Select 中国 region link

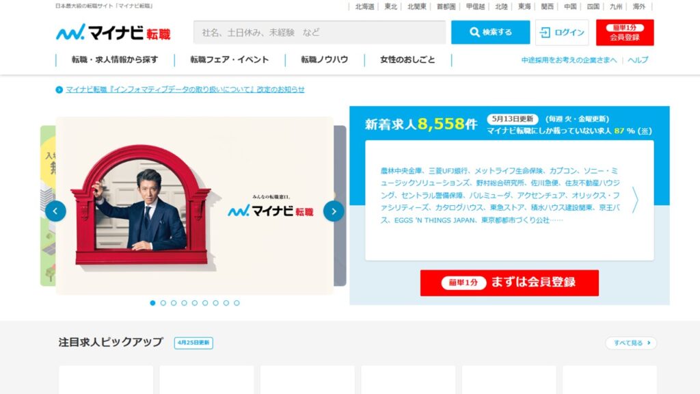point(570,7)
